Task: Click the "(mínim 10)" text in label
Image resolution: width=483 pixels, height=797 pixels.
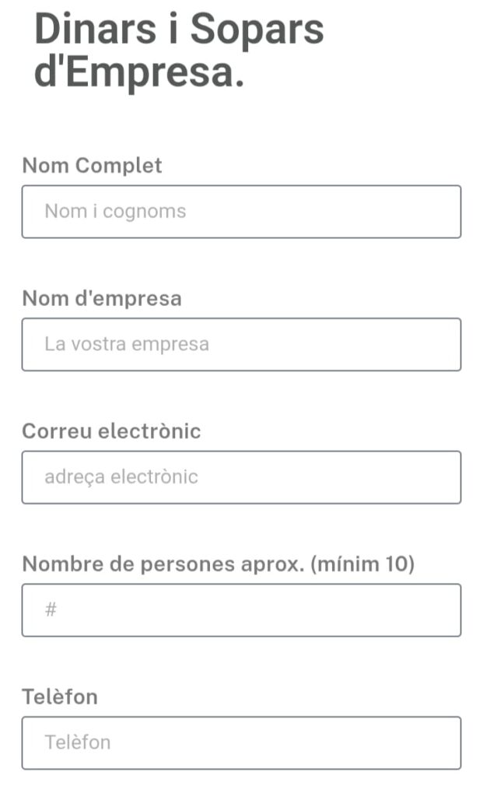Action: coord(362,564)
